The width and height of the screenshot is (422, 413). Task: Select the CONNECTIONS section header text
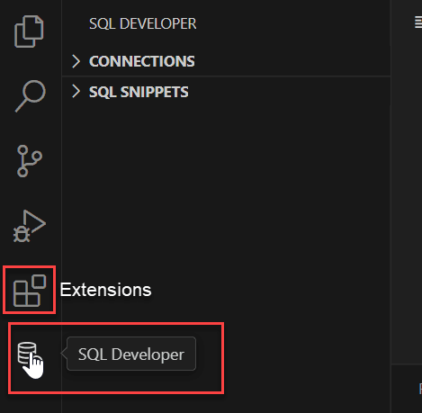[x=142, y=61]
